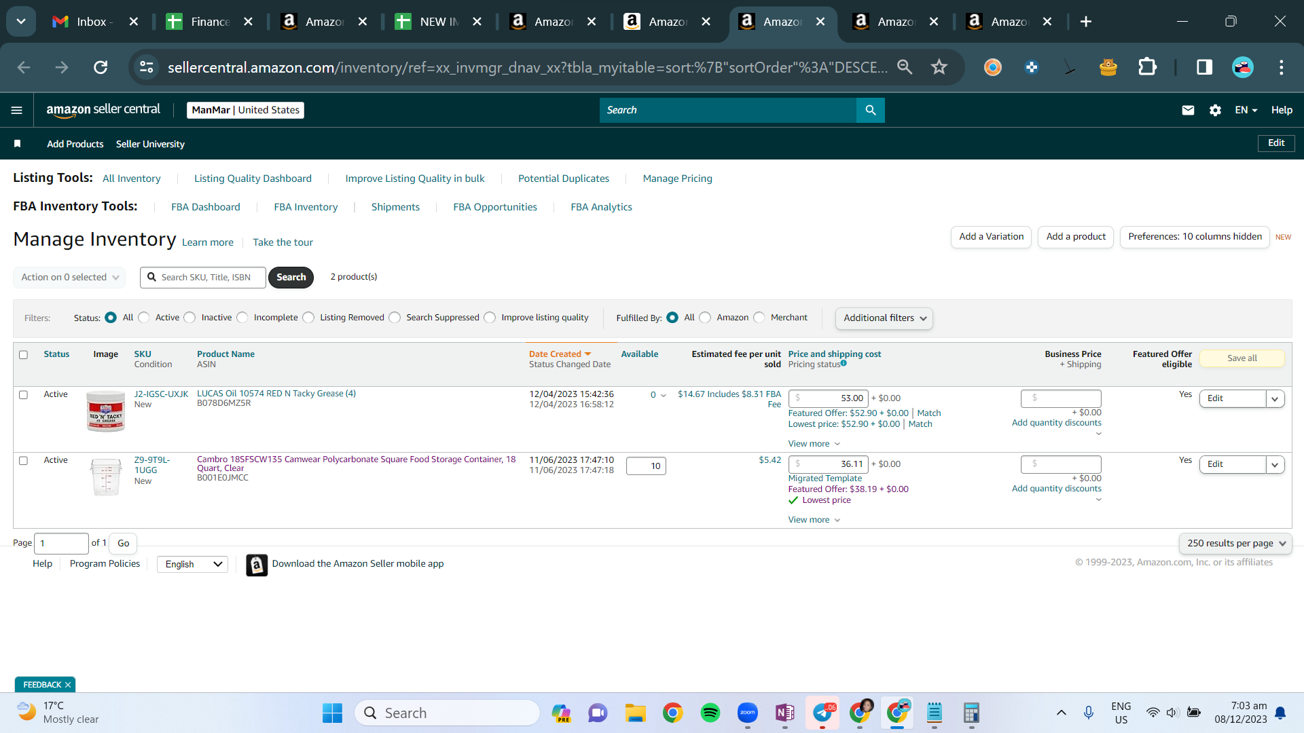Open the EN language dropdown

coord(1246,110)
